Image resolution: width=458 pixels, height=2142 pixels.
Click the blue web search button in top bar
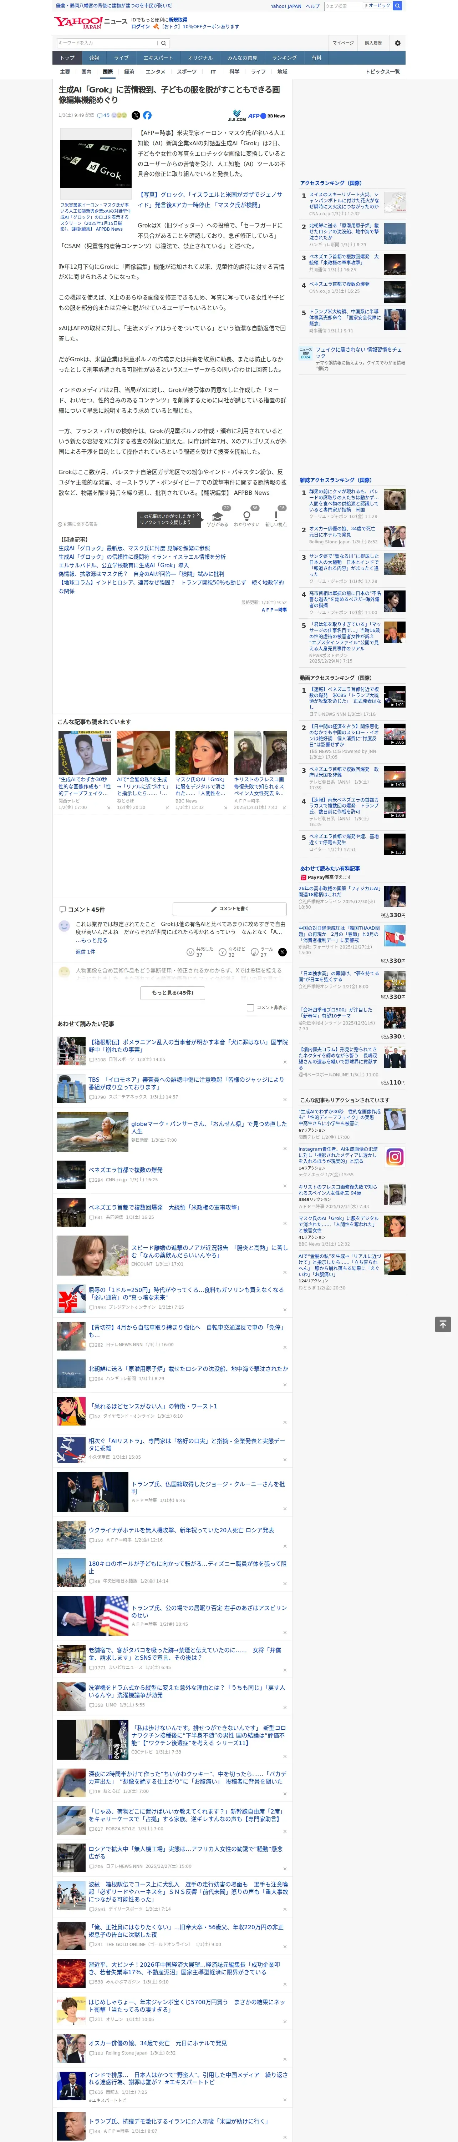[397, 6]
